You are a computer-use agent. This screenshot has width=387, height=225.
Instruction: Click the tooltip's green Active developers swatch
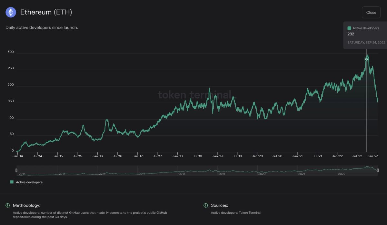[349, 28]
